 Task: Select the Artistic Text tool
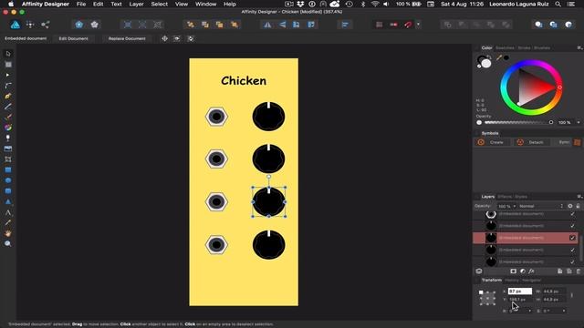pos(8,212)
